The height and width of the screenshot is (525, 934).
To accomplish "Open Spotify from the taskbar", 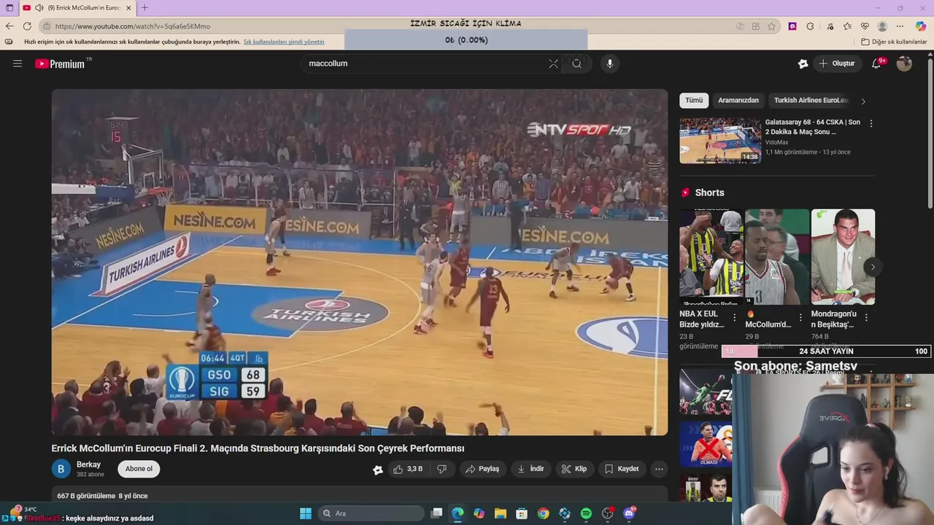I will tap(586, 513).
